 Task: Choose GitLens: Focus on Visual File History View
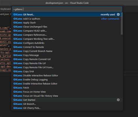coord(66,96)
